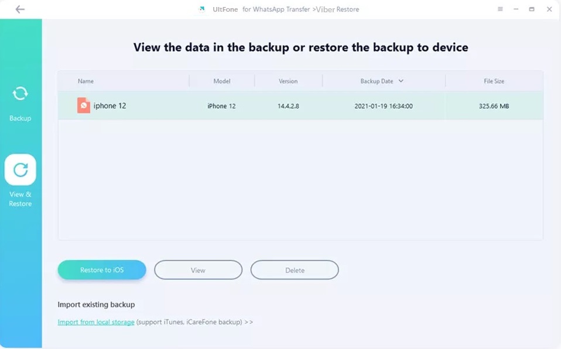Click the Model column header
The image size is (561, 349).
click(222, 81)
